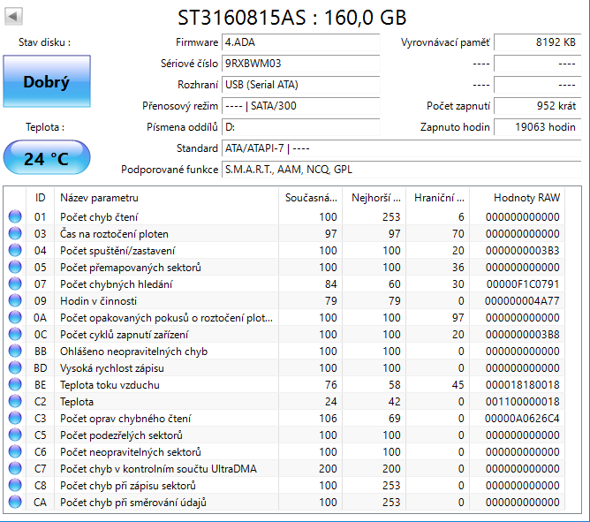Viewport: 590px width, 522px height.
Task: Click the back arrow button
Action: 13,16
